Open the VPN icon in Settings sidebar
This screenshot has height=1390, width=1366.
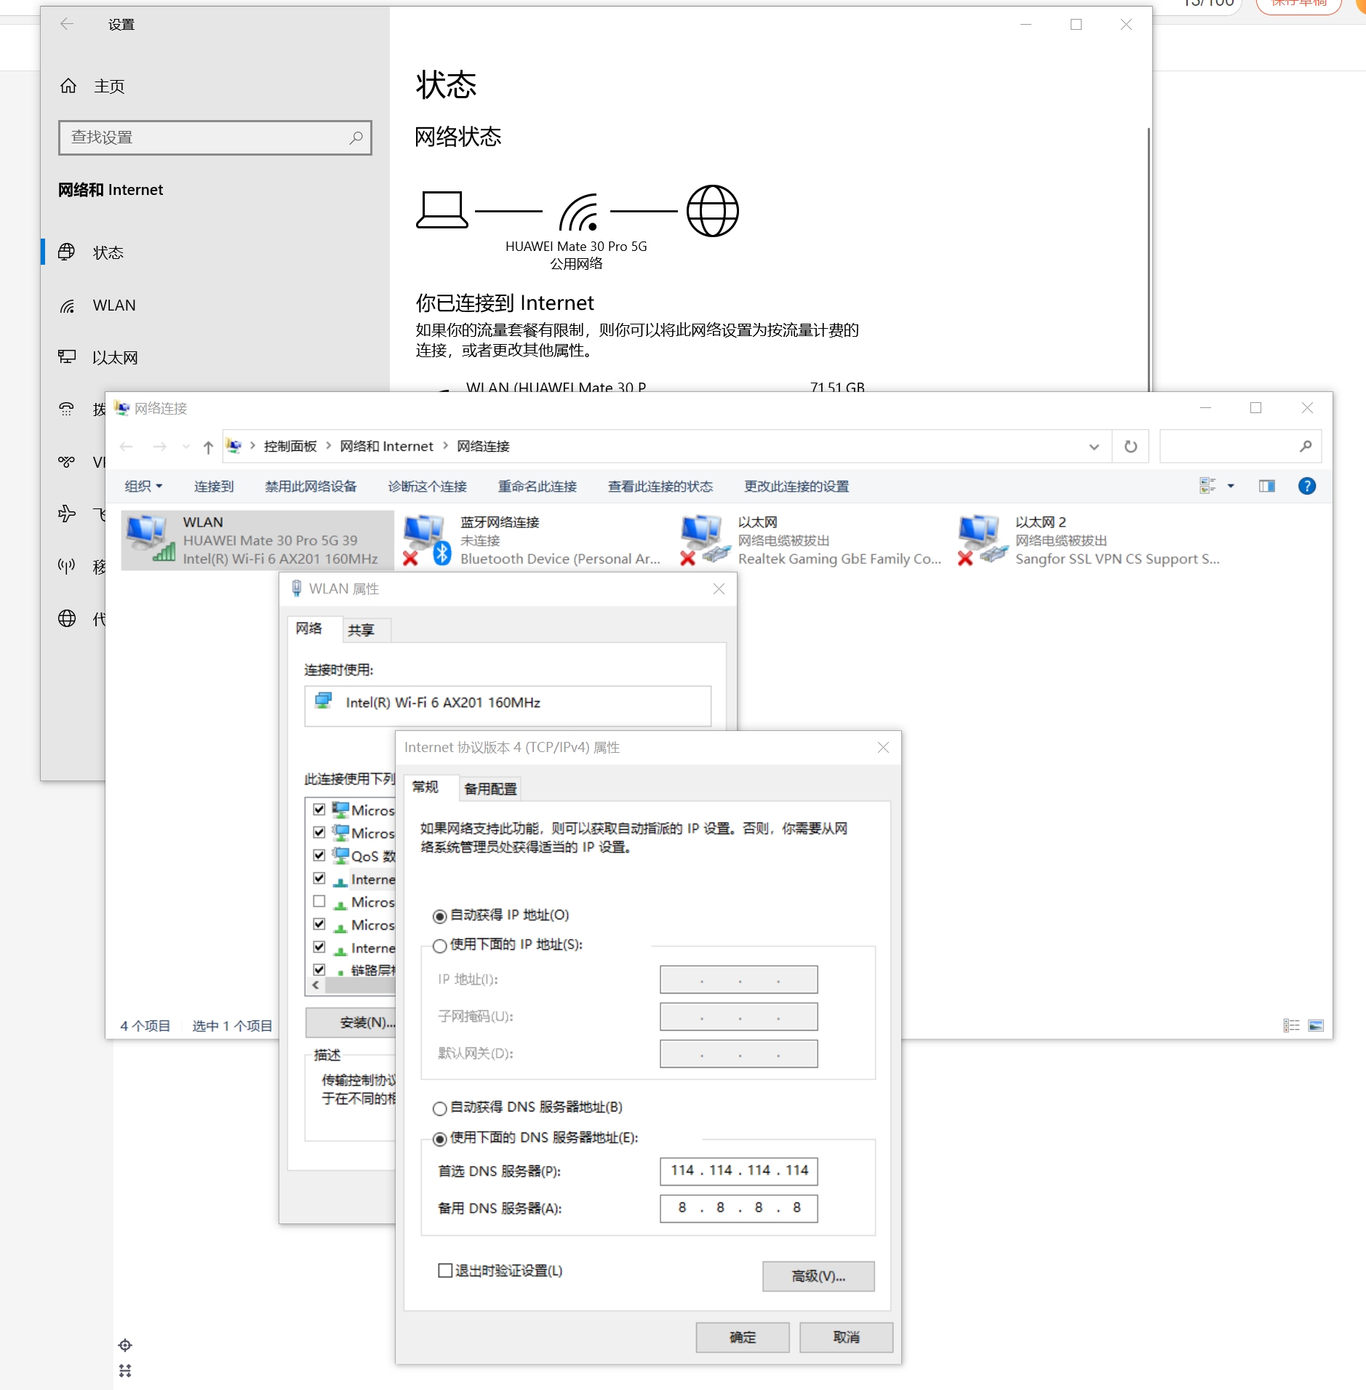click(67, 462)
